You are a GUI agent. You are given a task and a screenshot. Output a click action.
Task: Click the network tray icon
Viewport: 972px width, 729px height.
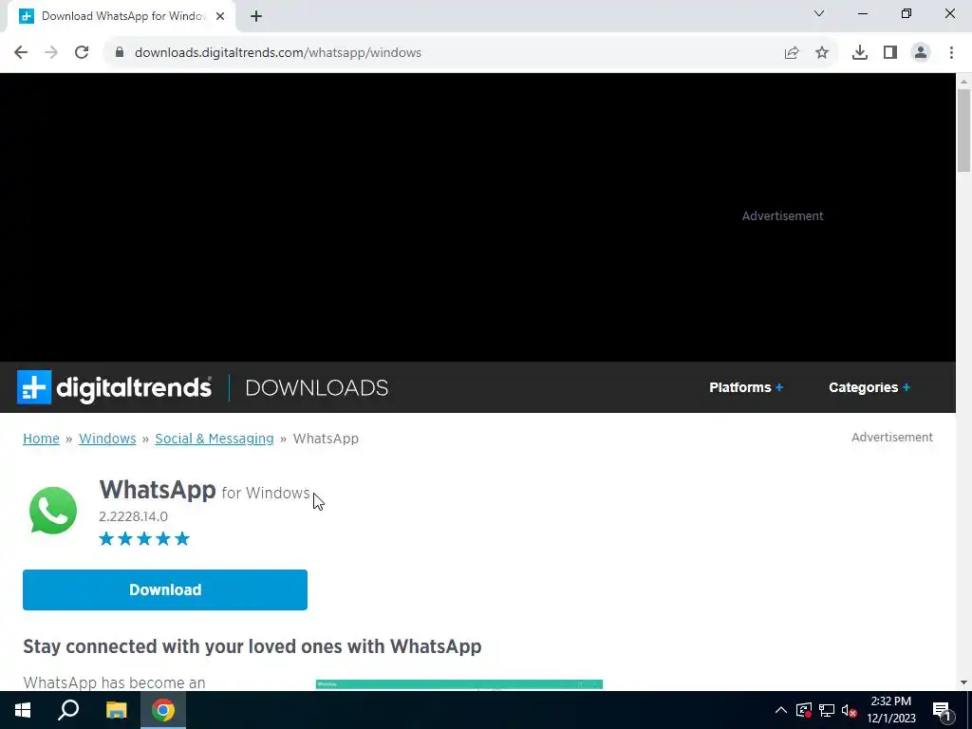pos(827,710)
